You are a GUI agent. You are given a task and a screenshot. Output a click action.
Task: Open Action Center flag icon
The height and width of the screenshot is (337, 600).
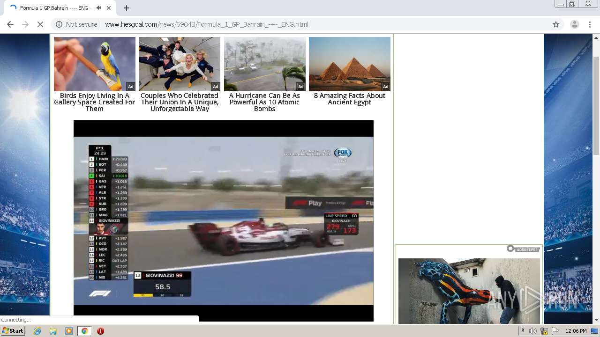555,331
